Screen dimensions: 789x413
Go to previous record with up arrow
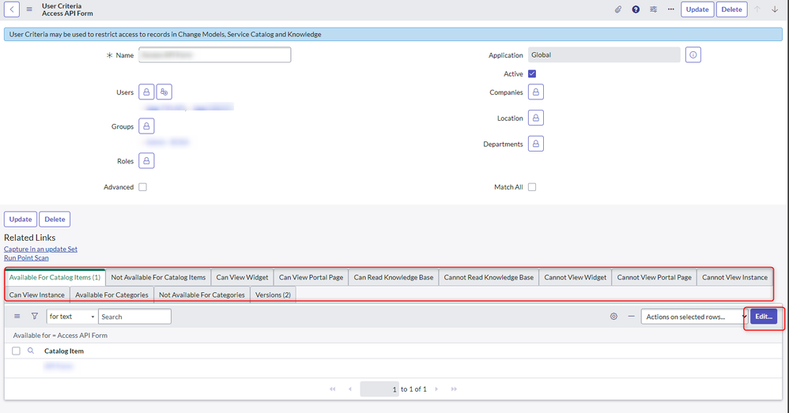coord(757,9)
